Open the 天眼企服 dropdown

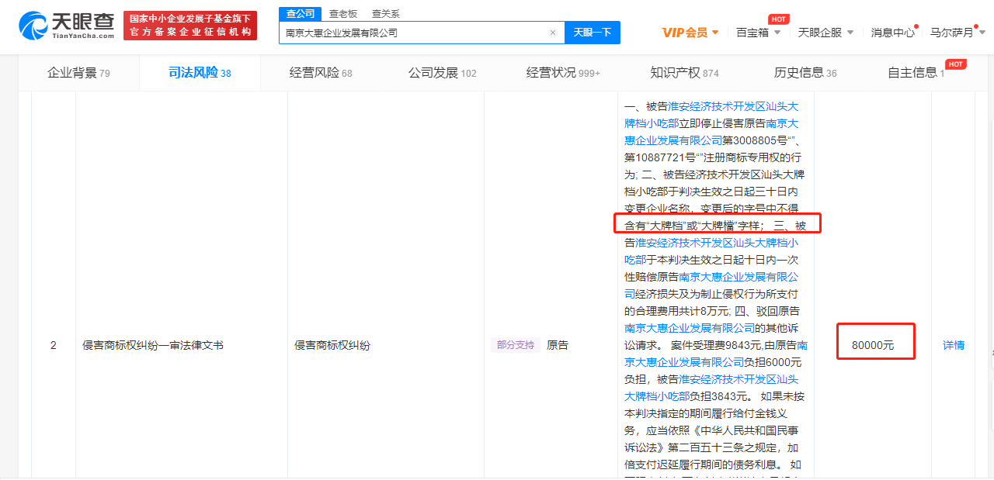(825, 33)
